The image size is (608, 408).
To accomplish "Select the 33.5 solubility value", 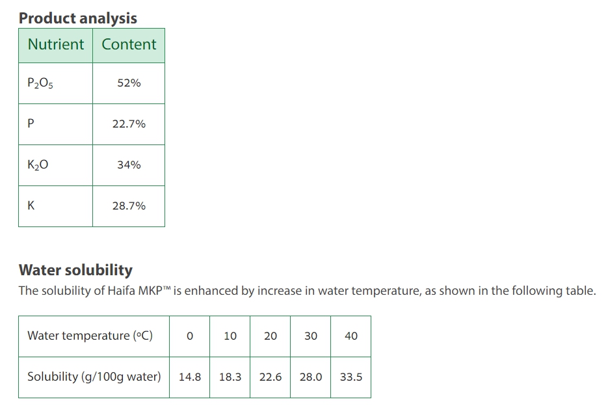I will coord(351,377).
